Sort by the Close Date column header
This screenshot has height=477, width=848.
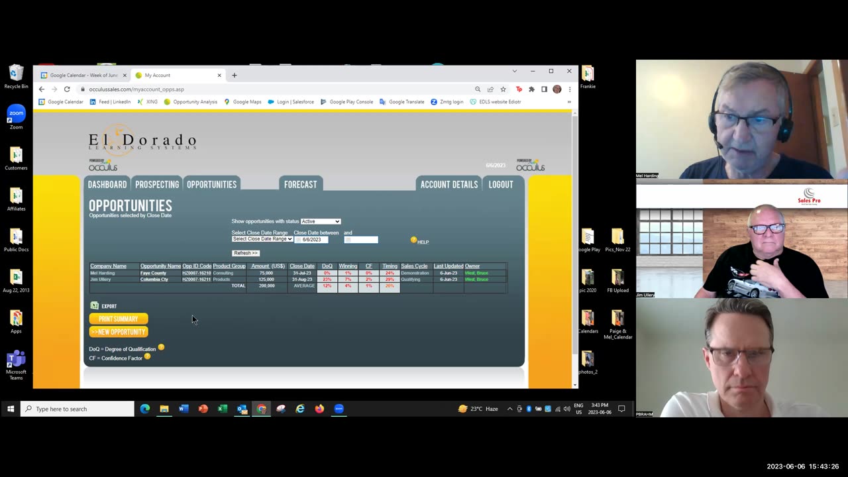click(302, 266)
